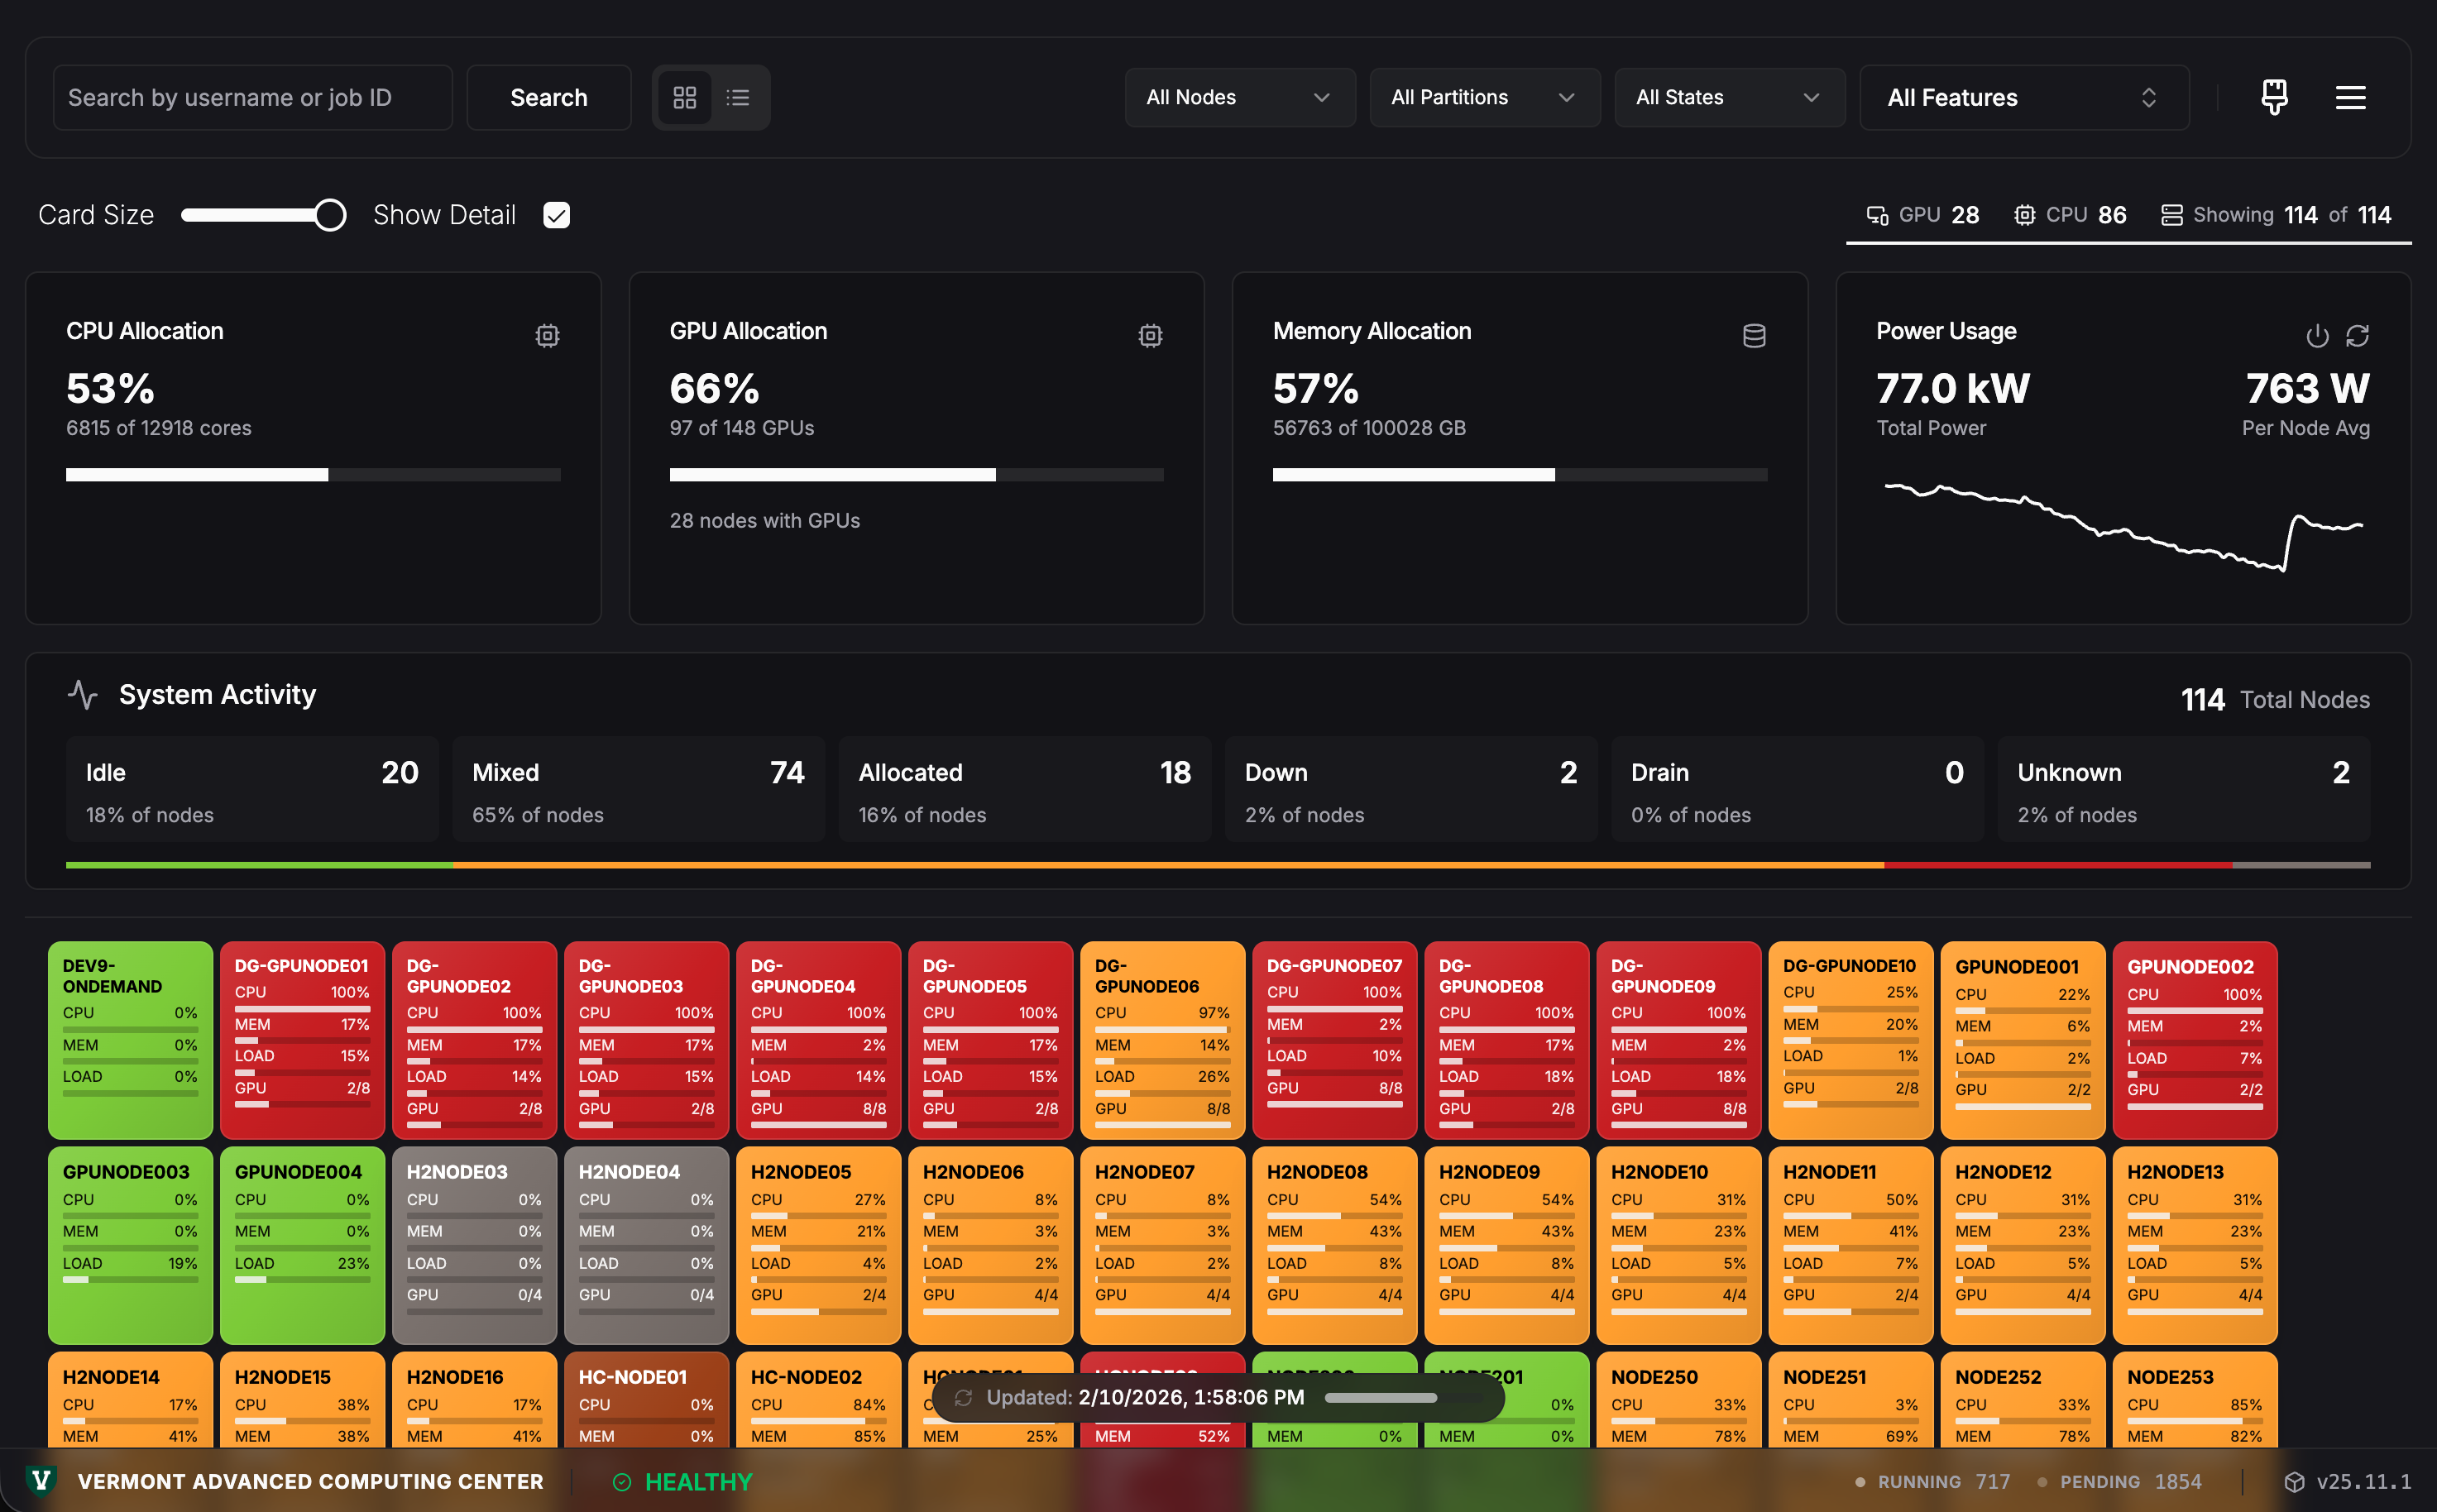This screenshot has height=1512, width=2437.
Task: Open the All Nodes dropdown
Action: tap(1239, 97)
